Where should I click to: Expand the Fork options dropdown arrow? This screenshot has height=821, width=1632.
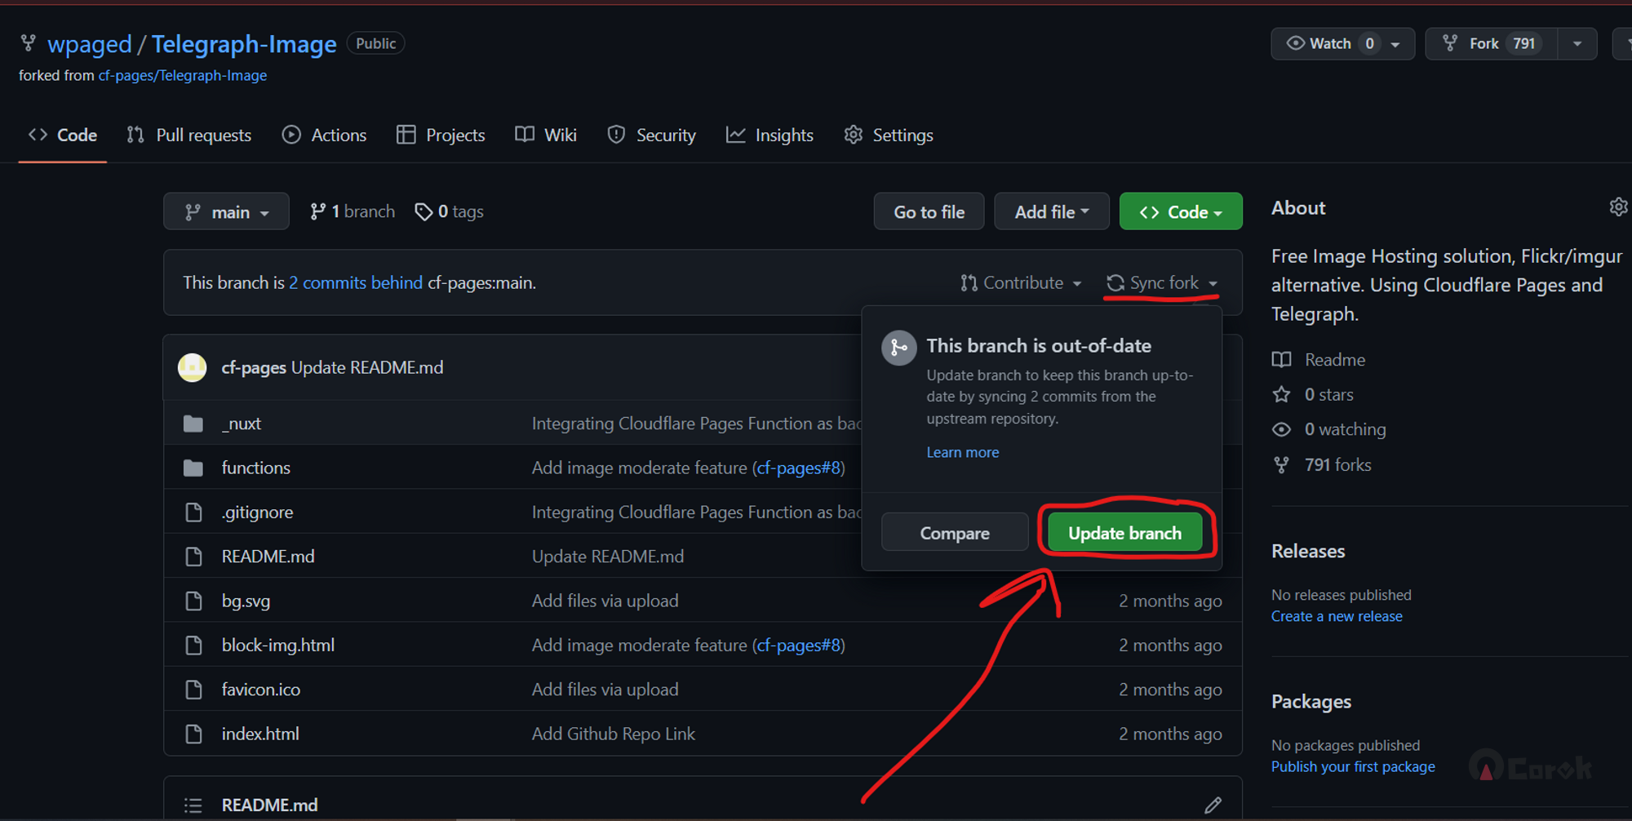coord(1577,44)
